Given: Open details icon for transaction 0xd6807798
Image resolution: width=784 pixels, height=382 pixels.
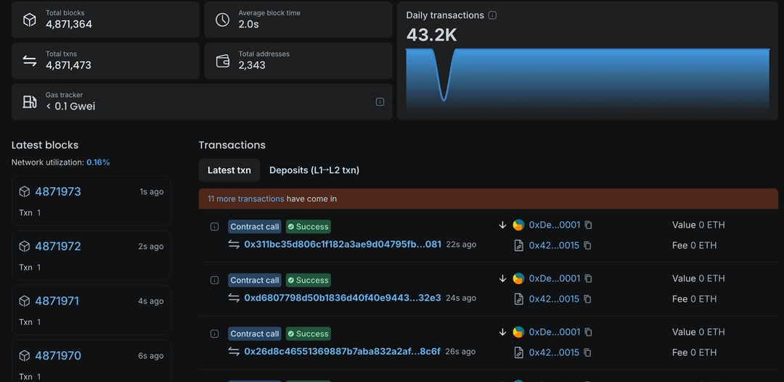Looking at the screenshot, I should click(214, 281).
